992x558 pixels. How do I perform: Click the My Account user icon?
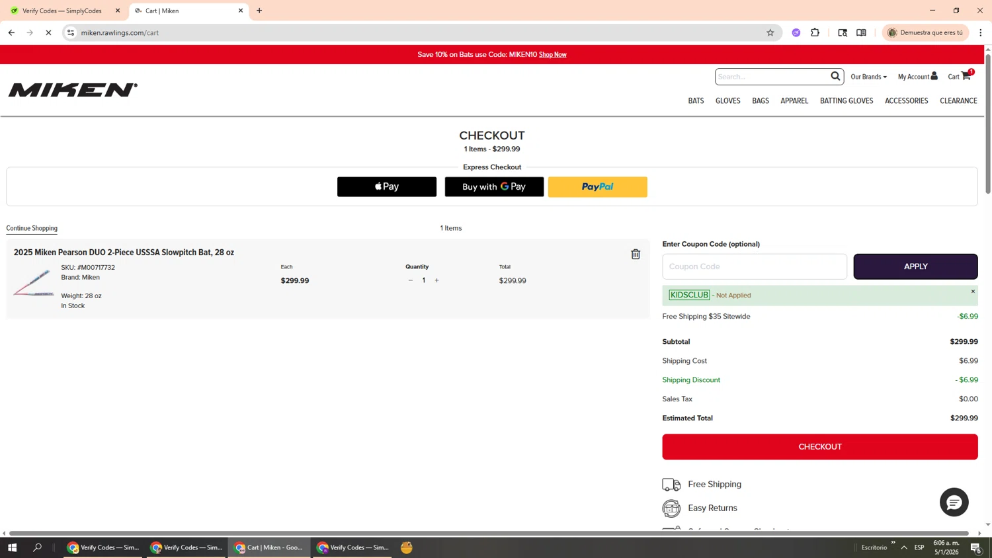(x=934, y=76)
